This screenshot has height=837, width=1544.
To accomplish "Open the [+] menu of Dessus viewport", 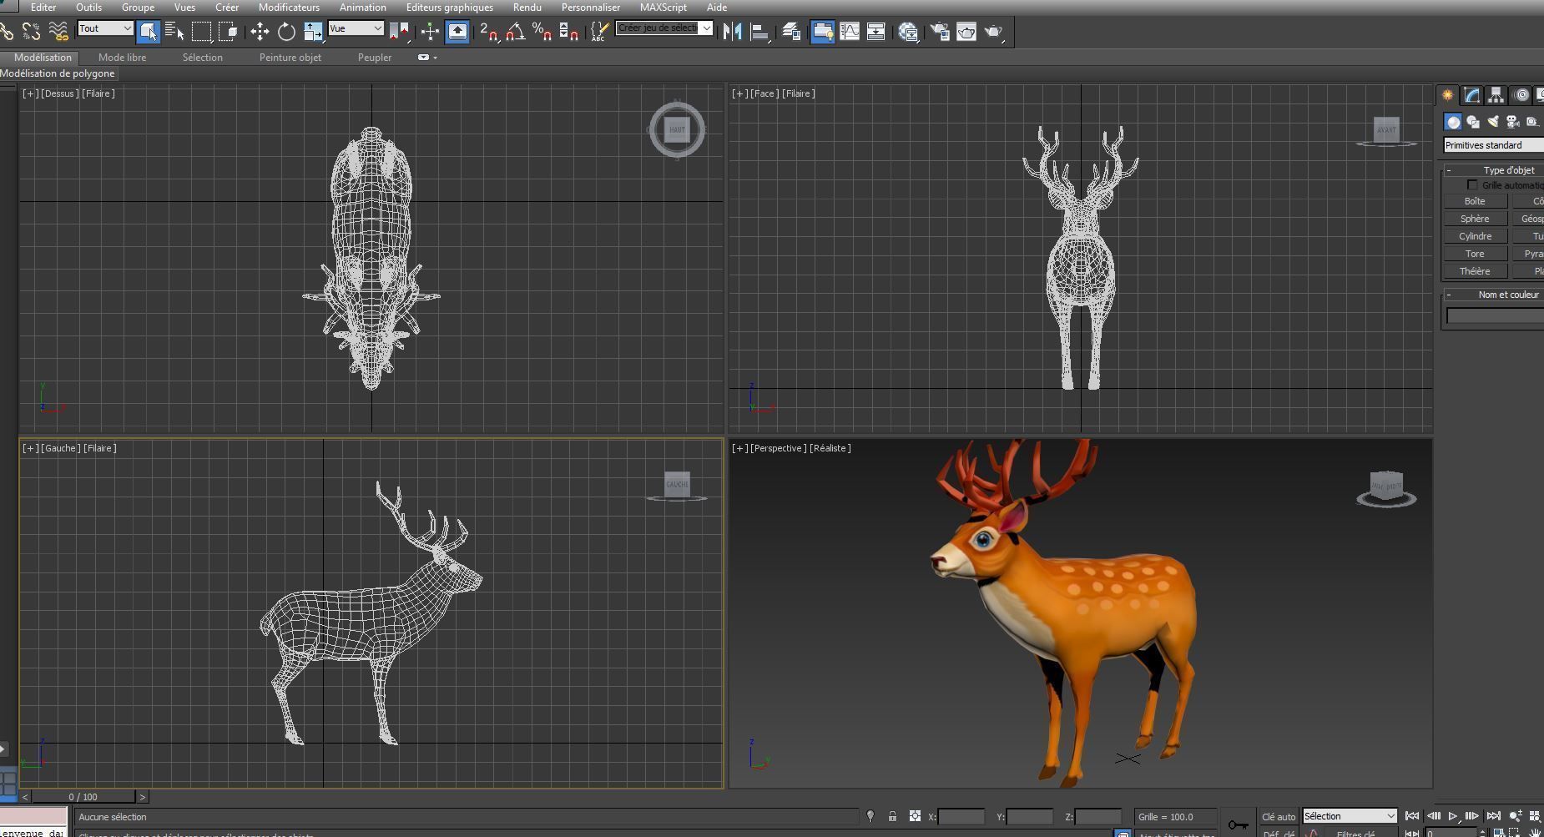I will [x=30, y=93].
